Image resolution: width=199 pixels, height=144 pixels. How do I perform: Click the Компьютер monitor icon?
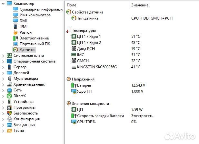click(x=9, y=4)
